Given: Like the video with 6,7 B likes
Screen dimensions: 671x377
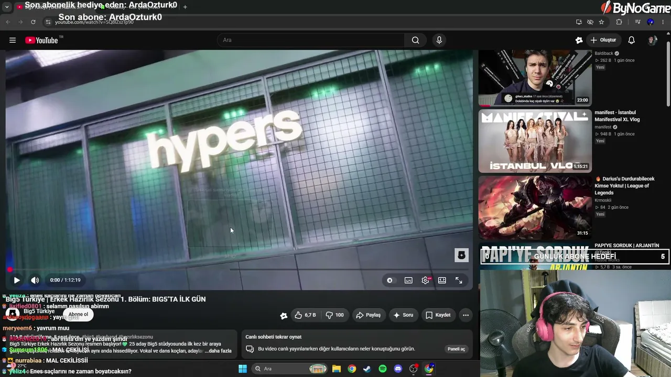Looking at the screenshot, I should [x=305, y=315].
